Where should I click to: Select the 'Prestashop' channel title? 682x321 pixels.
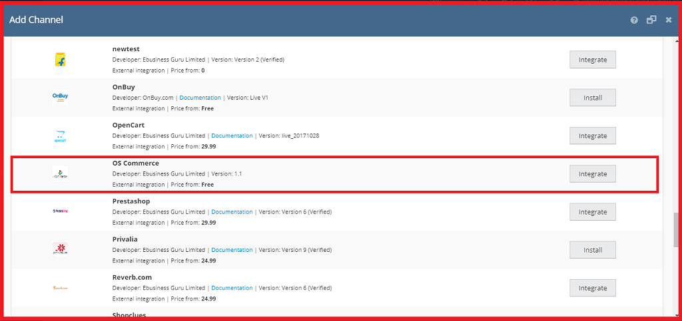[x=131, y=201]
